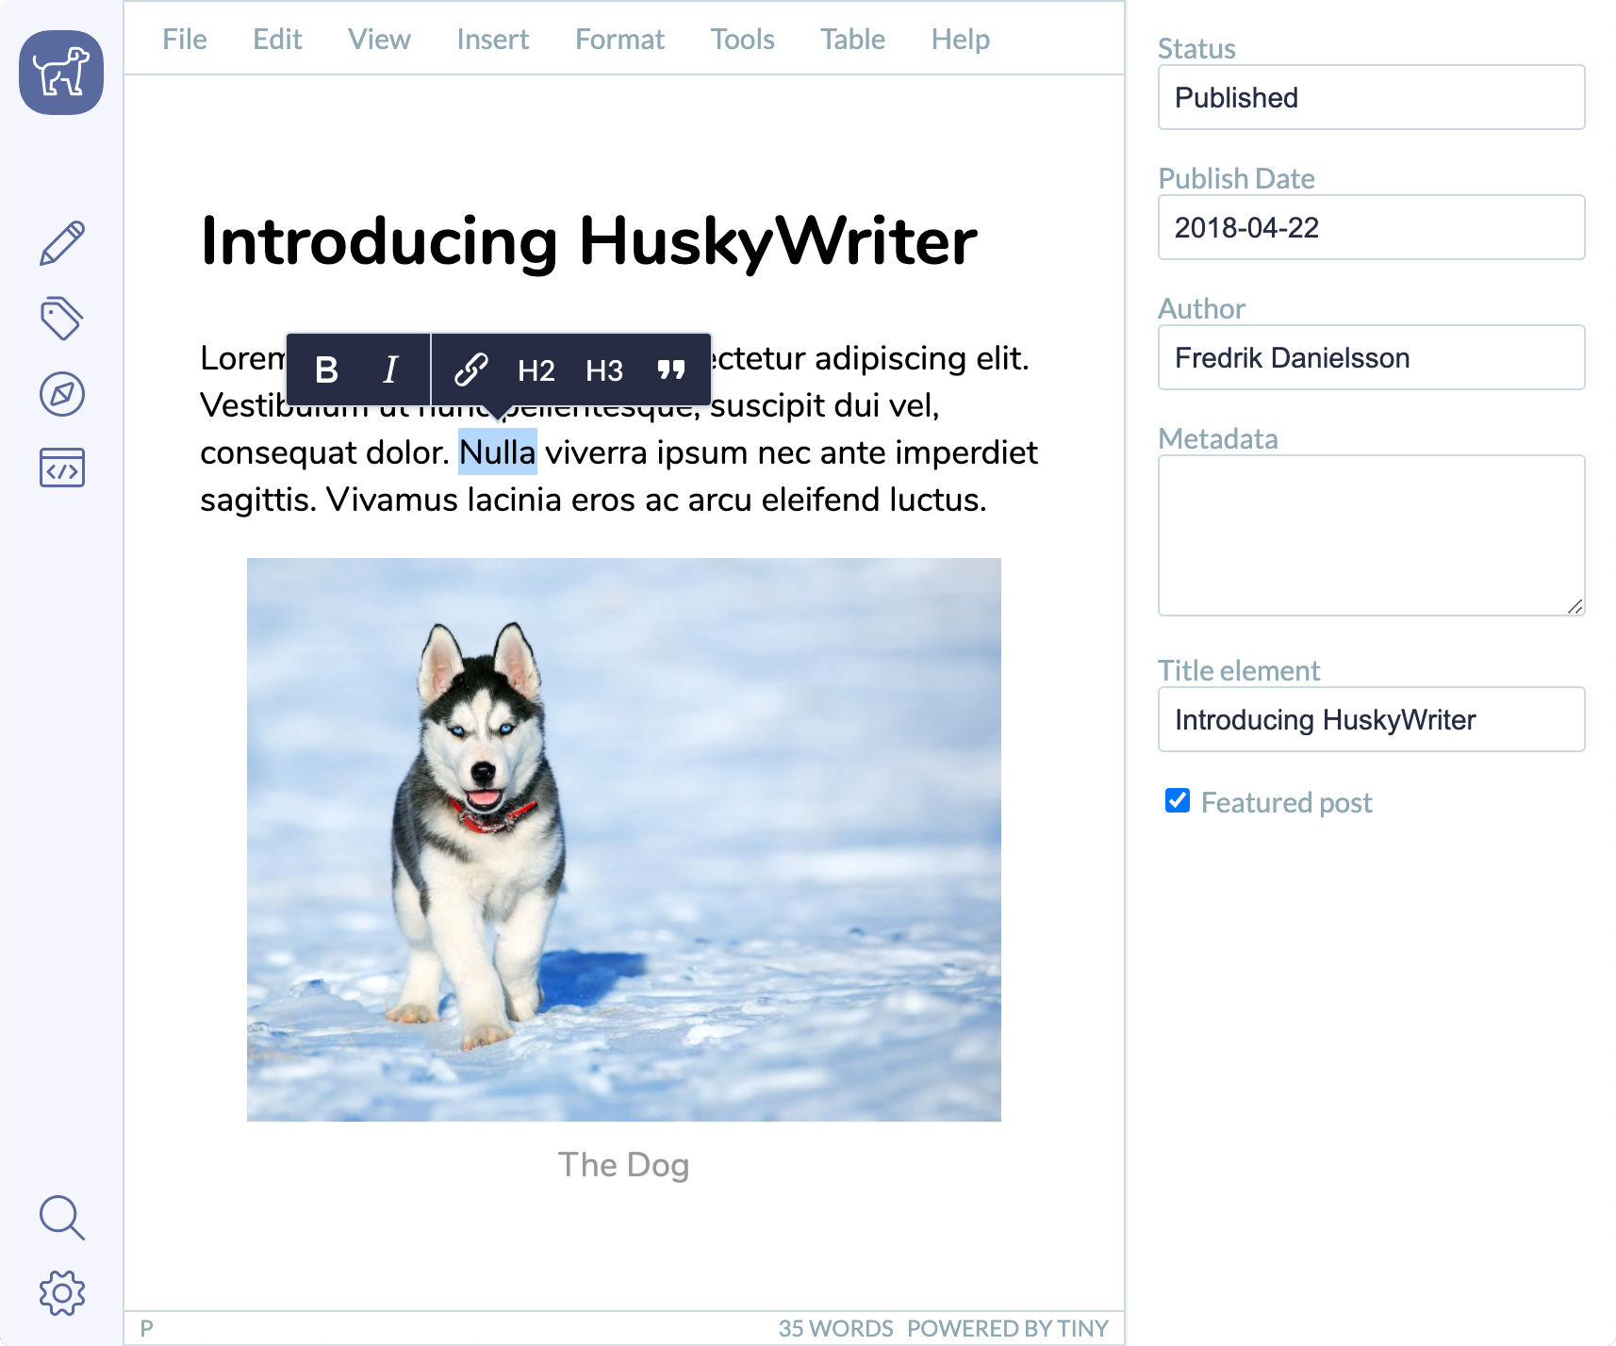Apply italic formatting from floating toolbar
This screenshot has width=1616, height=1346.
click(391, 370)
